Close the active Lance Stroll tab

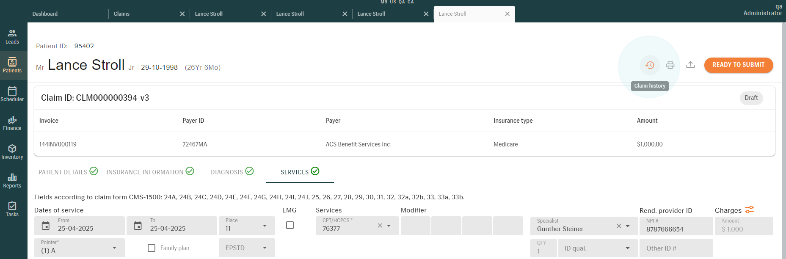(x=507, y=14)
